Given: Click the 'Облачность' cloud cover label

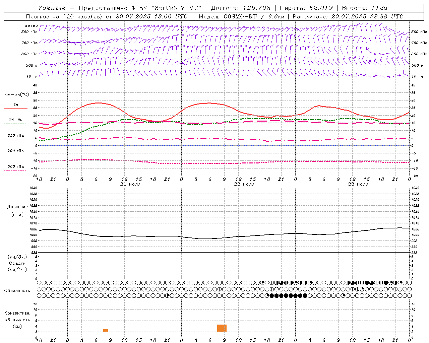Looking at the screenshot, I should pos(17,291).
